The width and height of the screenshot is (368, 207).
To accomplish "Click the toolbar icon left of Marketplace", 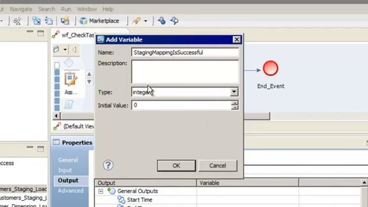I will pyautogui.click(x=65, y=21).
